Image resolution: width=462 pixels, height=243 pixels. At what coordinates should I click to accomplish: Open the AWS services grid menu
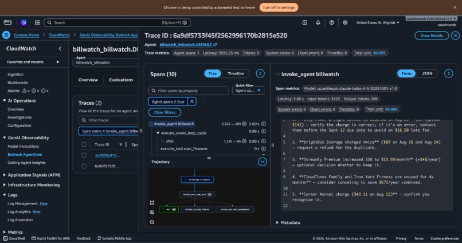(x=37, y=22)
